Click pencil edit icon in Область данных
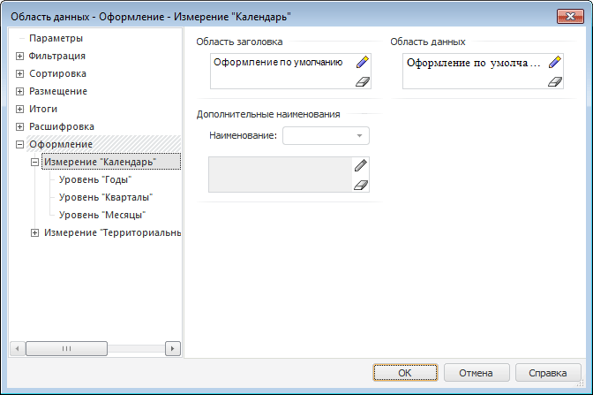The image size is (593, 395). (x=554, y=63)
